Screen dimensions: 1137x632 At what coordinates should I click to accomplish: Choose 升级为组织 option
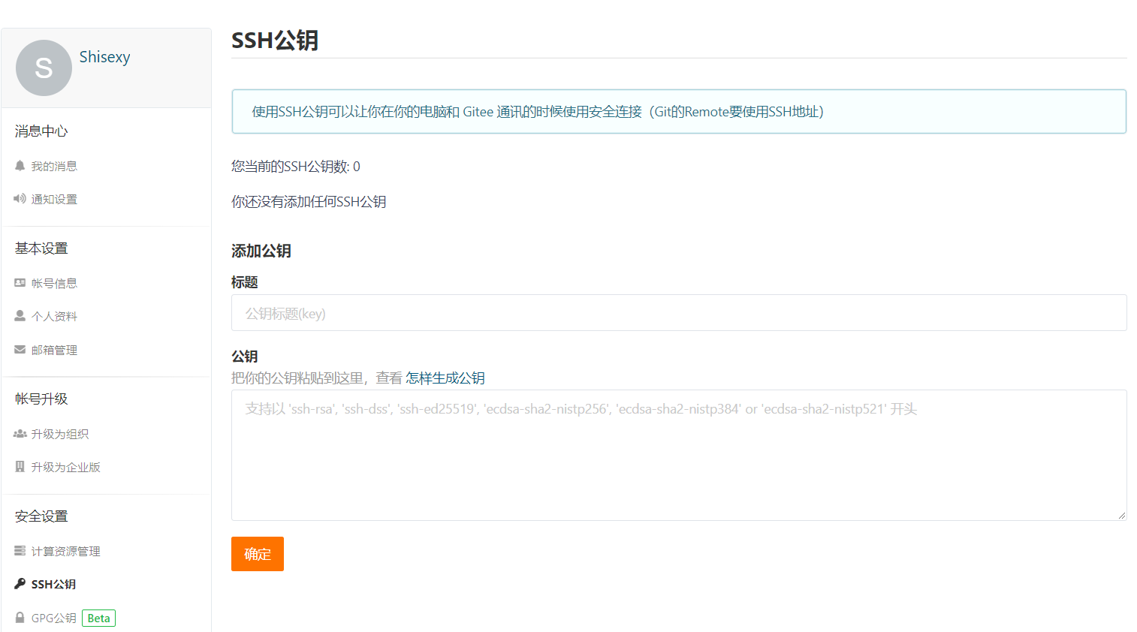pos(60,434)
